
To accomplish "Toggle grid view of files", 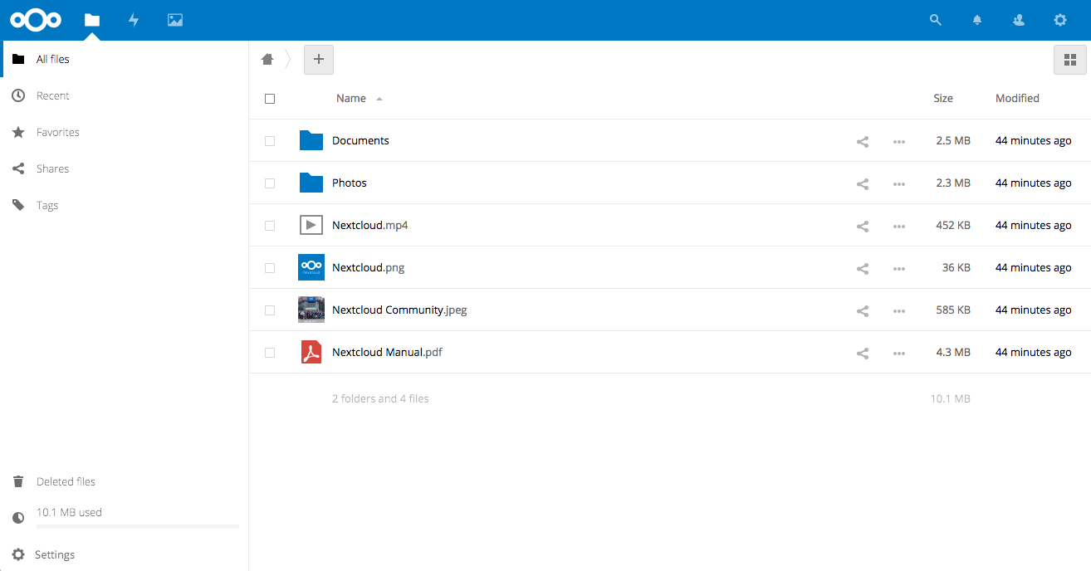I will click(x=1069, y=60).
